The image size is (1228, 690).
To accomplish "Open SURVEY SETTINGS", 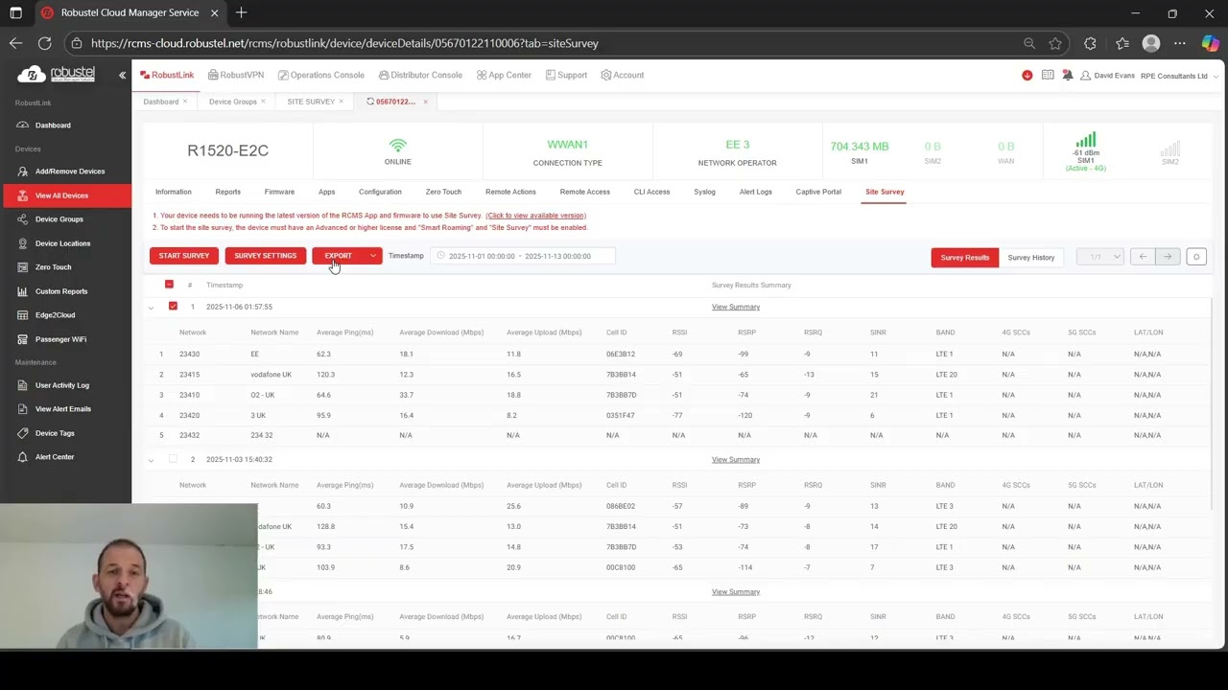I will point(266,256).
